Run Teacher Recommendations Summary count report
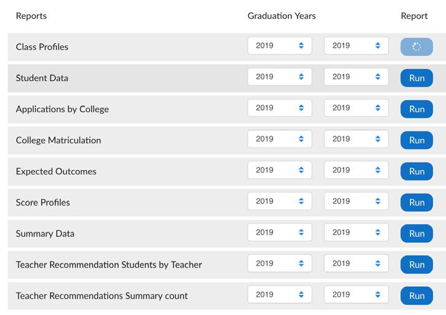Viewport: 446px width, 315px height. pos(417,296)
